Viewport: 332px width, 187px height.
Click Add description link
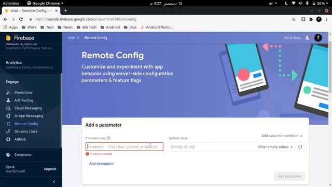click(102, 164)
